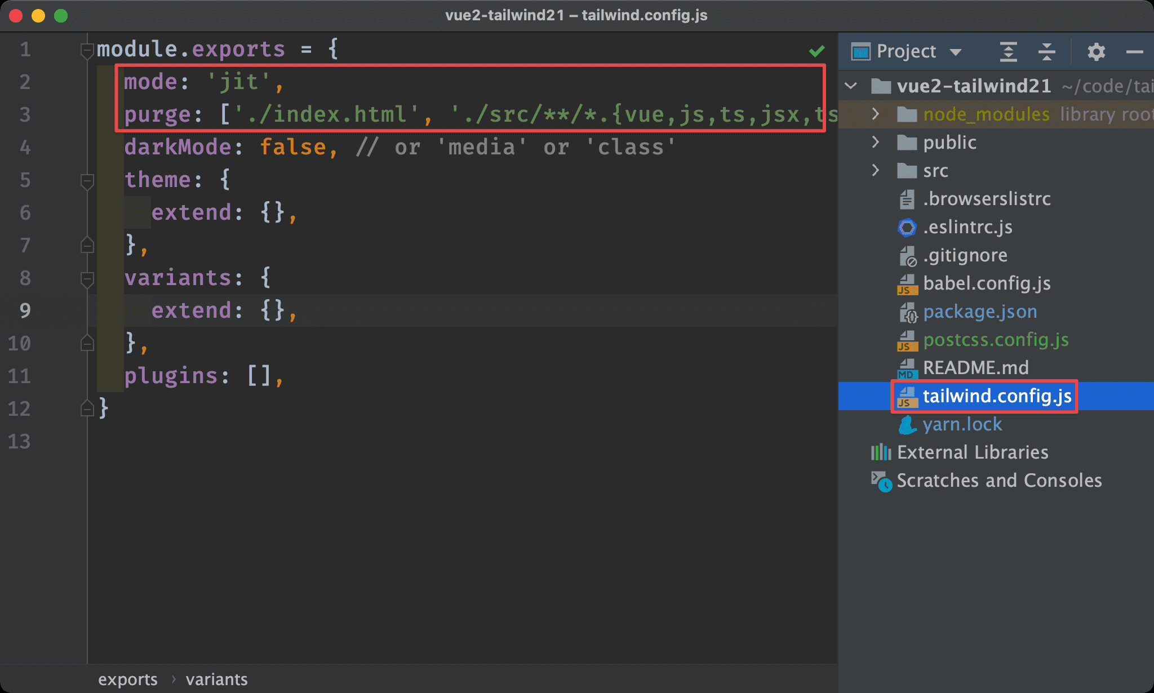Hide the Project panel with minus icon

(x=1134, y=52)
